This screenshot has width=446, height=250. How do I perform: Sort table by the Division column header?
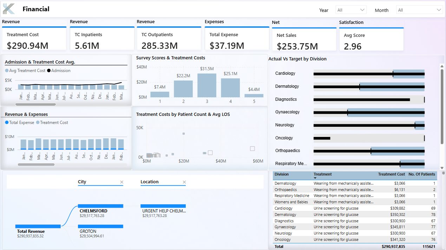(x=282, y=174)
